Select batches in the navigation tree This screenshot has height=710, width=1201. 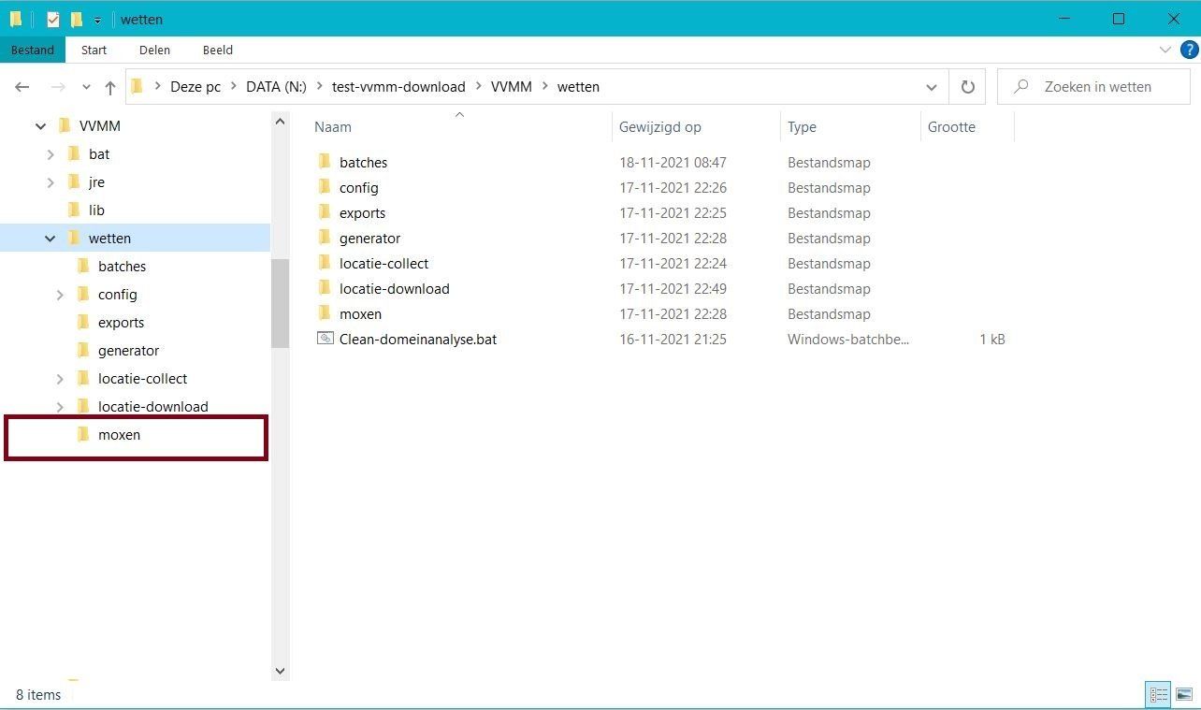coord(122,266)
